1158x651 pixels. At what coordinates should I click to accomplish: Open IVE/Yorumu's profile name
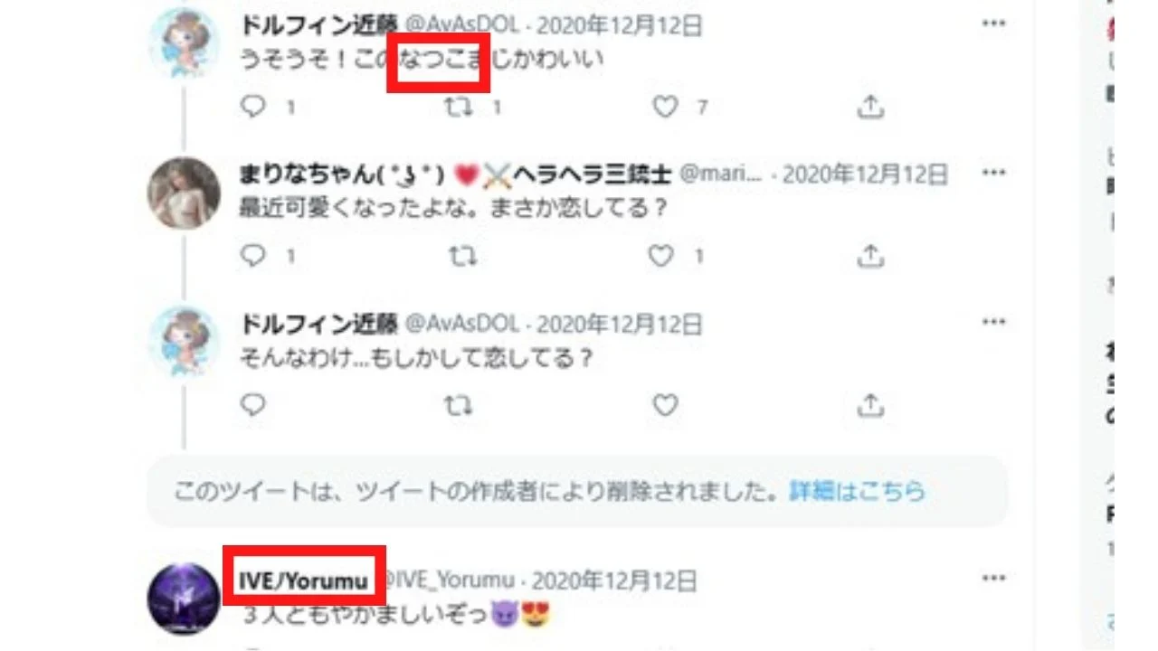tap(304, 580)
